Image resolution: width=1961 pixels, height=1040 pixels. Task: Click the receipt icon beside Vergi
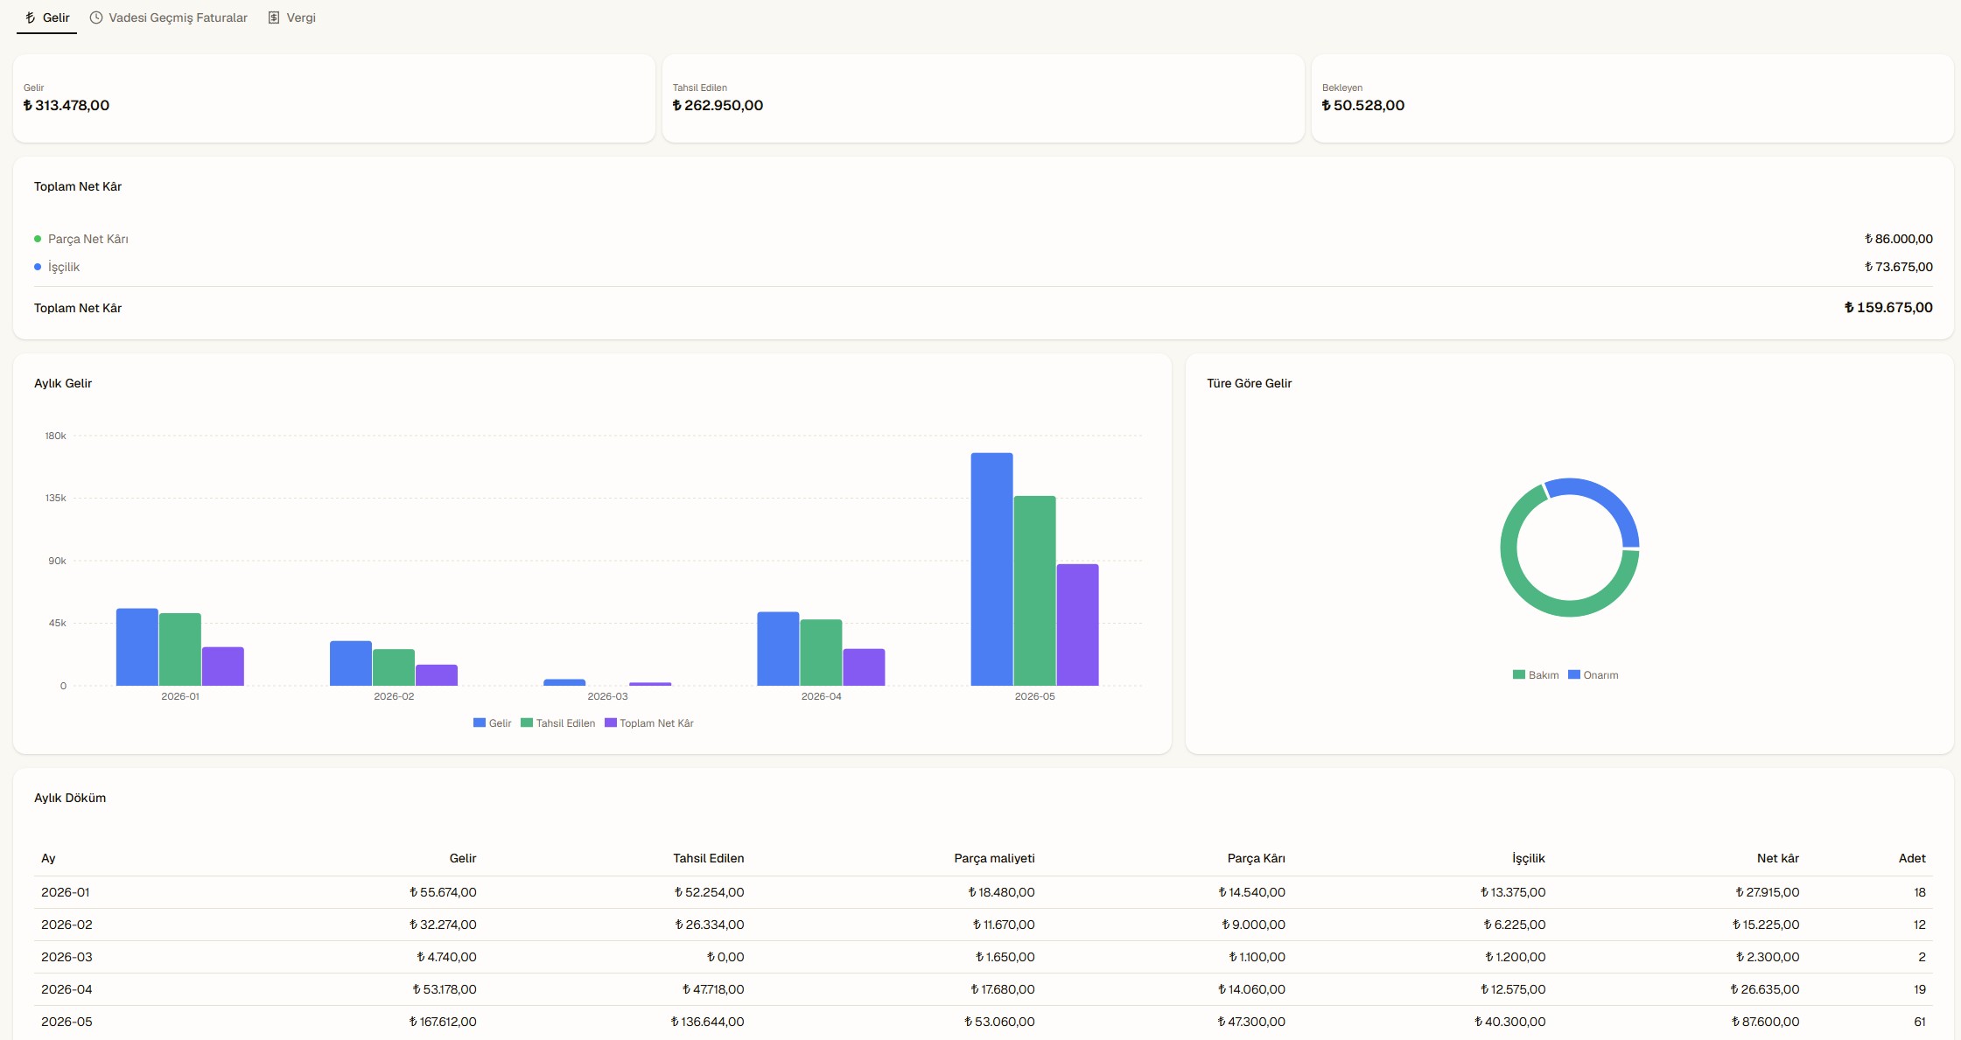click(x=274, y=17)
